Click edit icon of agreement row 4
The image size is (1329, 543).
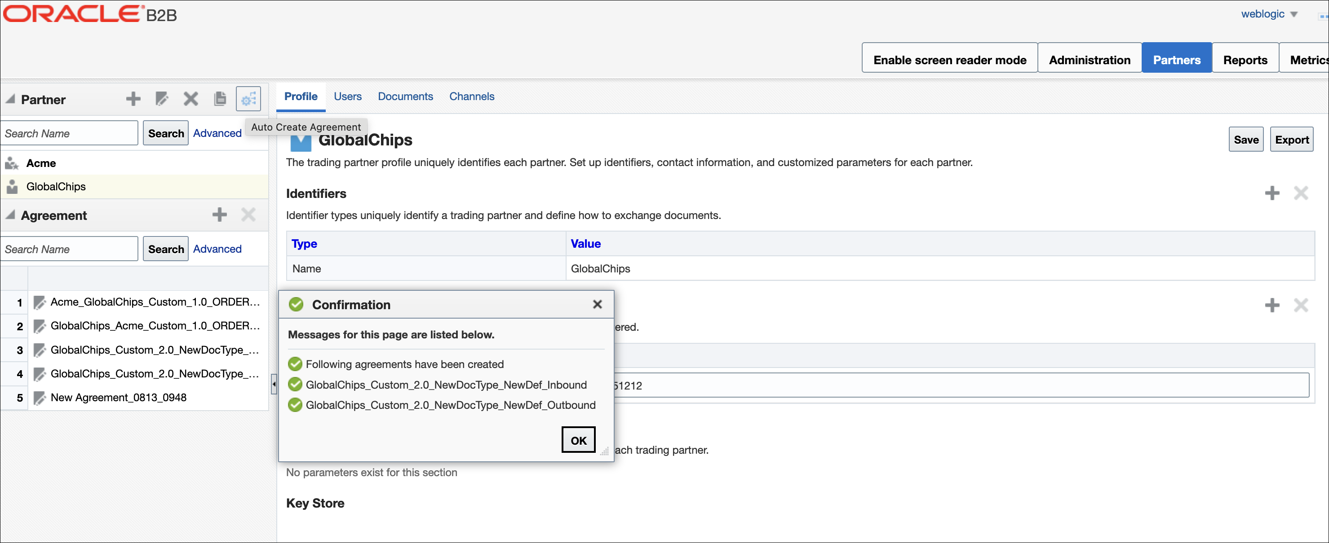click(39, 374)
